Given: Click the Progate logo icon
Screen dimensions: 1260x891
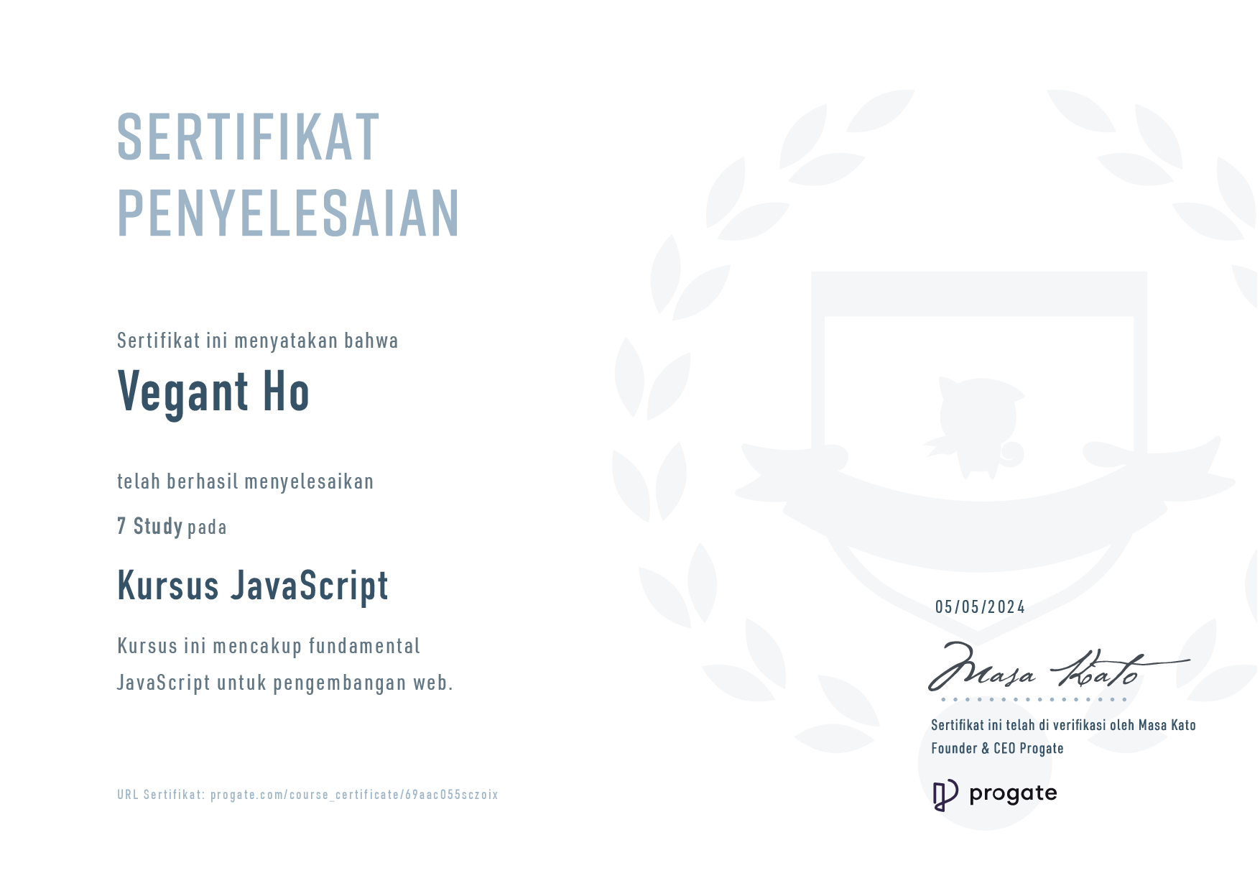Looking at the screenshot, I should point(945,795).
